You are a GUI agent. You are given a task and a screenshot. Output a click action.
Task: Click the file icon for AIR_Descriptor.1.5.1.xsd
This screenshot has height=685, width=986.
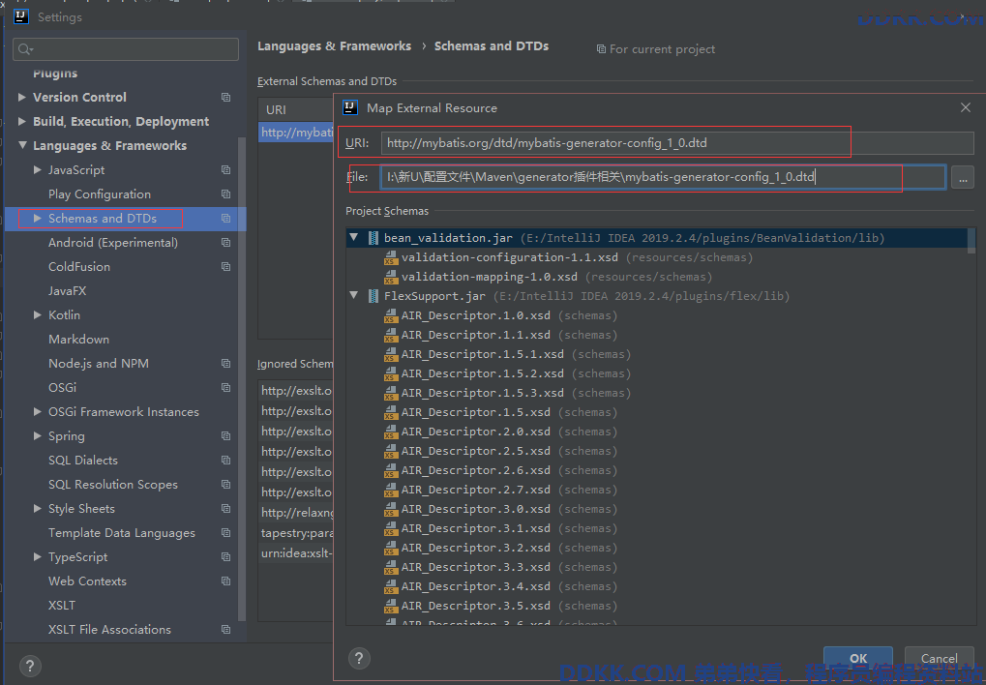tap(391, 354)
